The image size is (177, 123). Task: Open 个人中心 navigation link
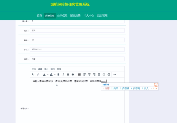coord(89,16)
